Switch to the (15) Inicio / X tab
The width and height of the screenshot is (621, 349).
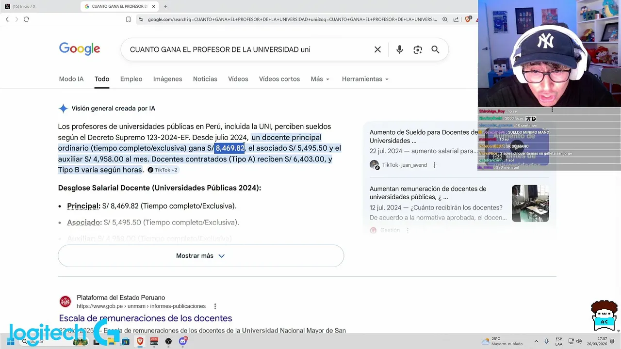coord(40,6)
